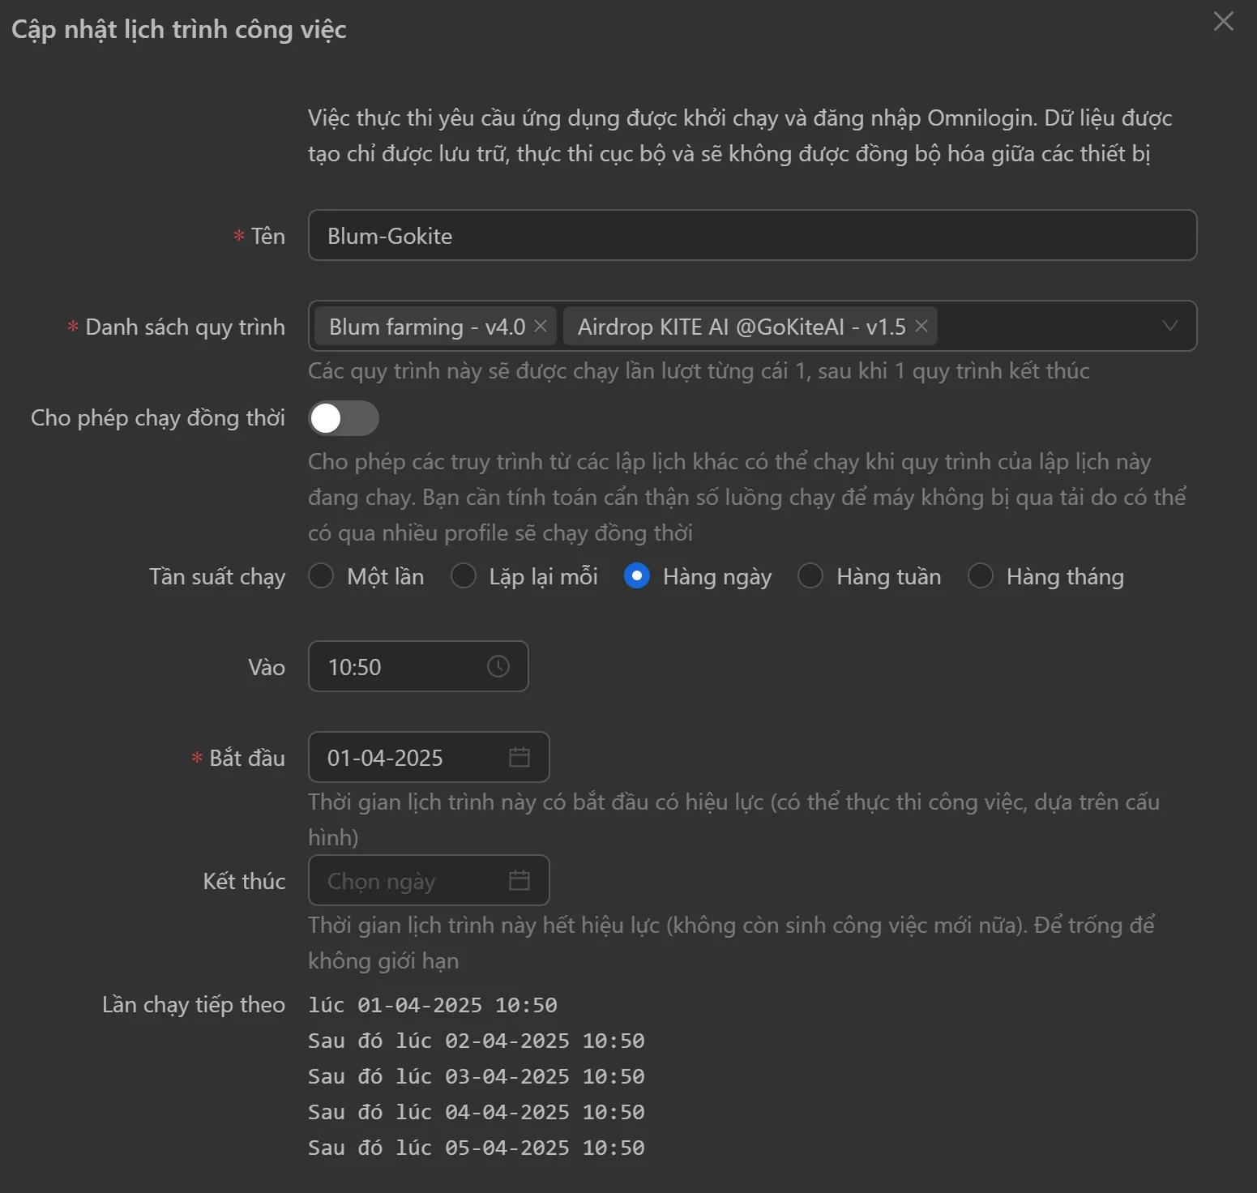Expand the Danh sách quy trình dropdown arrow
Screen dimensions: 1257x1193
[1169, 326]
